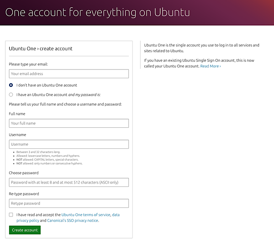Click the "Choose password" label text
The width and height of the screenshot is (274, 243).
tap(24, 173)
